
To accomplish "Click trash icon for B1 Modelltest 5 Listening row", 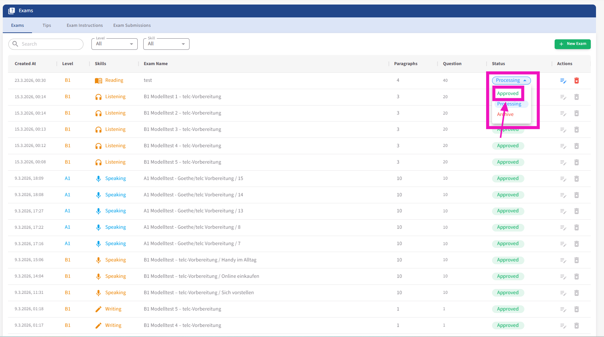I will (x=576, y=163).
